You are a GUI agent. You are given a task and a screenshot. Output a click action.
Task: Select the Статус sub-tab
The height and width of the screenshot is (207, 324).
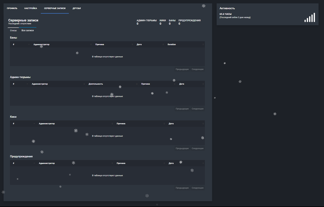click(x=13, y=30)
